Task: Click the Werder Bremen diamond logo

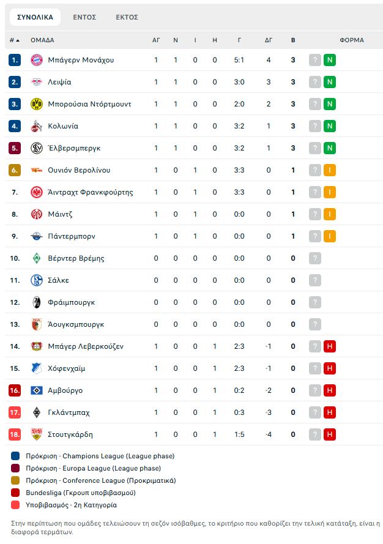Action: [37, 258]
